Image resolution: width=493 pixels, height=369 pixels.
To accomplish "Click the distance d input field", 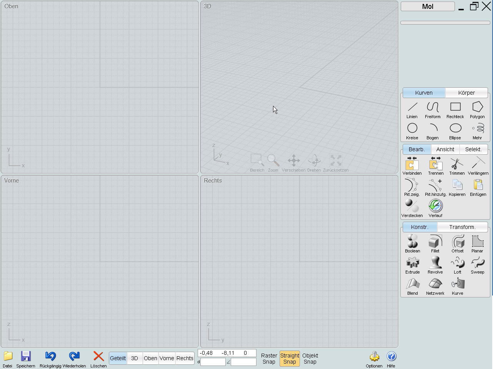I will click(x=213, y=362).
